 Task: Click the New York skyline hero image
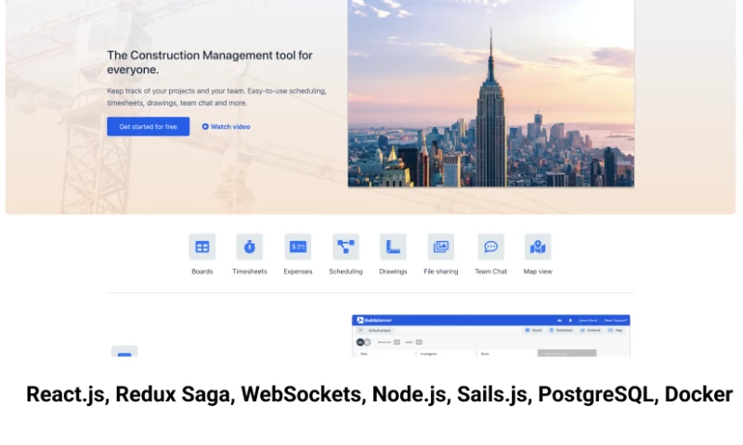tap(491, 93)
